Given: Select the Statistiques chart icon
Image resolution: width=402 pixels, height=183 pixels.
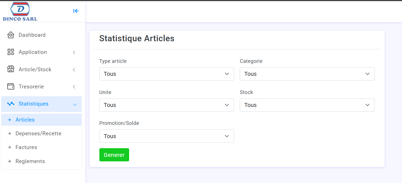Looking at the screenshot, I should coord(11,104).
